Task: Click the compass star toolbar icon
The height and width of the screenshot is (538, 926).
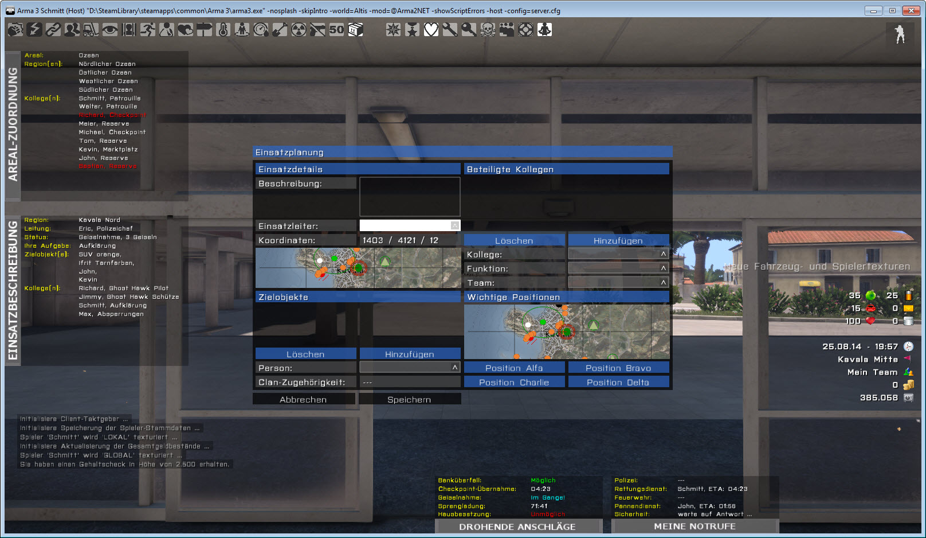Action: pyautogui.click(x=394, y=30)
